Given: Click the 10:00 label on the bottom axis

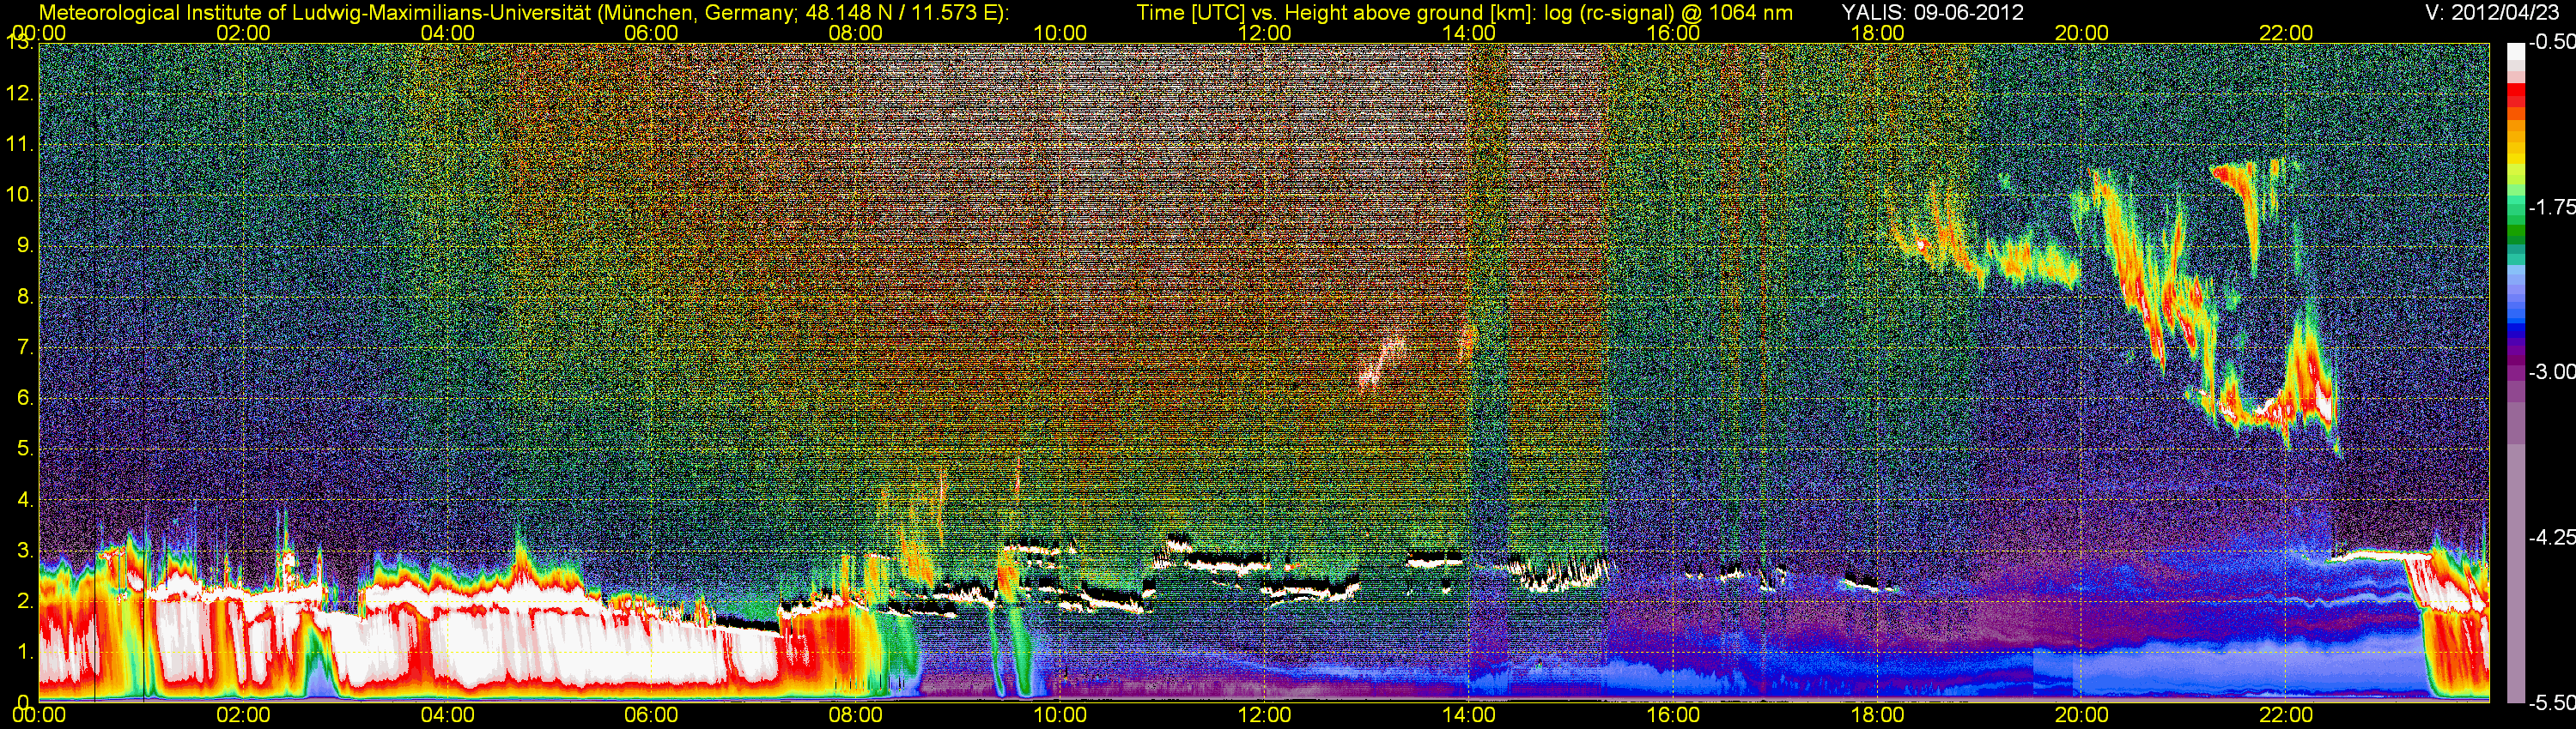Looking at the screenshot, I should click(x=1060, y=715).
